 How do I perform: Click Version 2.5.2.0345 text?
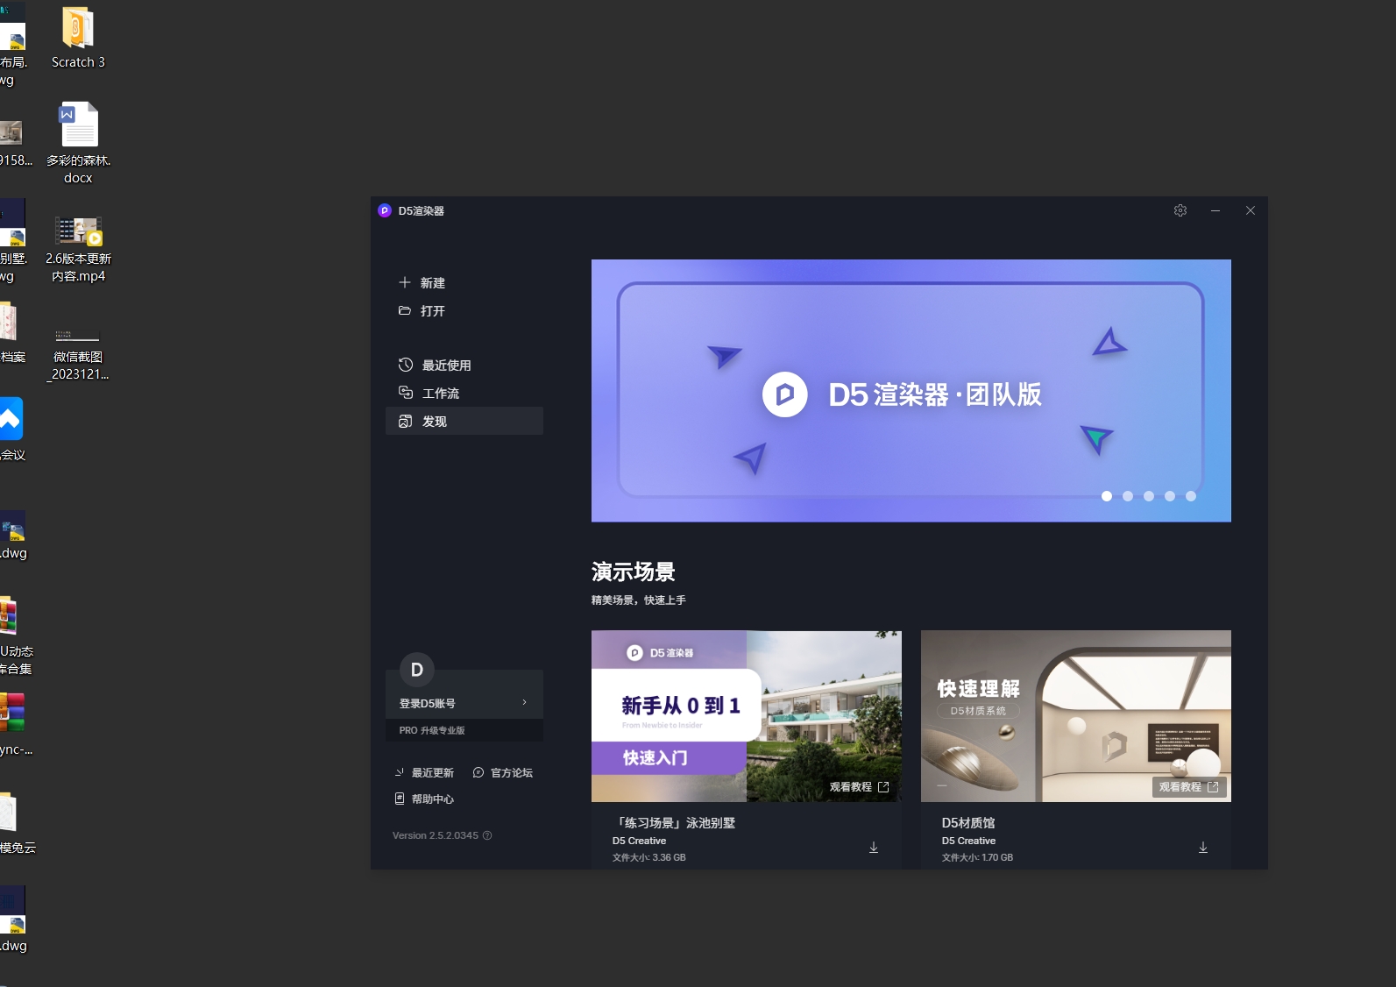(436, 835)
